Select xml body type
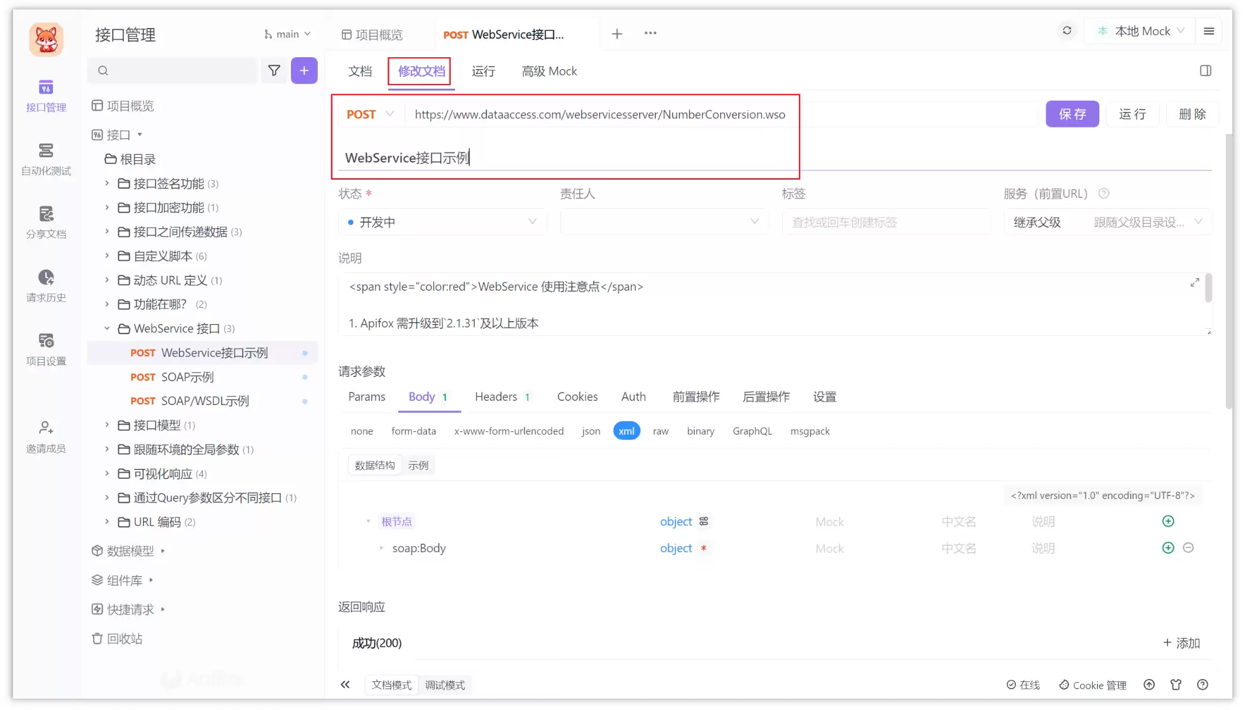 (627, 431)
